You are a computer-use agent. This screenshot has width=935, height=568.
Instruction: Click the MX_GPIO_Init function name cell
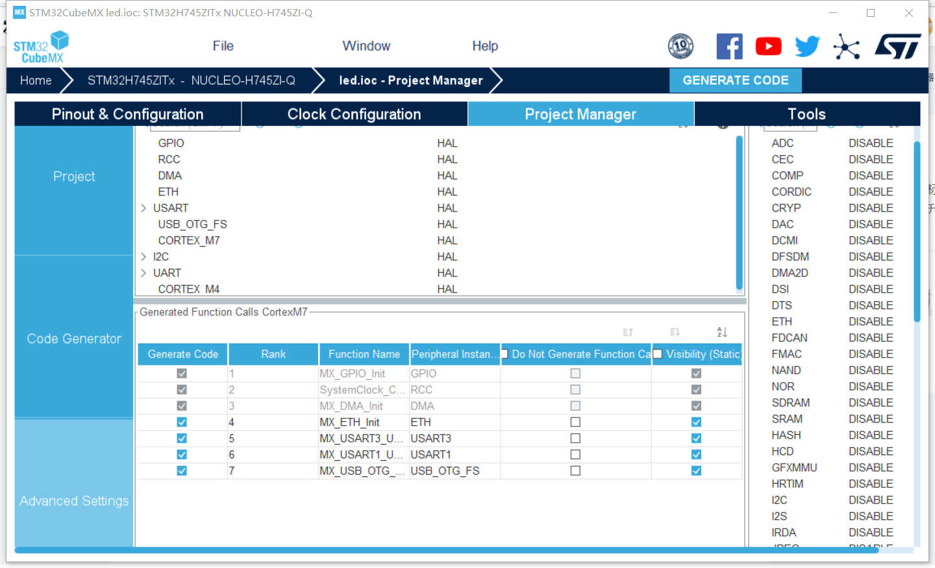364,373
